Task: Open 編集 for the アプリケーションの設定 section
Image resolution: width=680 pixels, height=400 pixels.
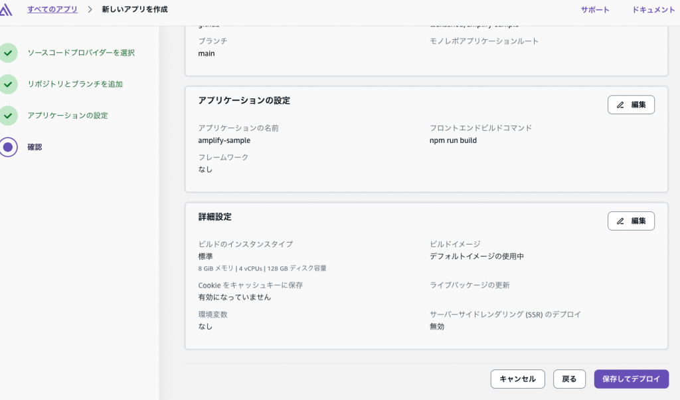Action: [631, 104]
